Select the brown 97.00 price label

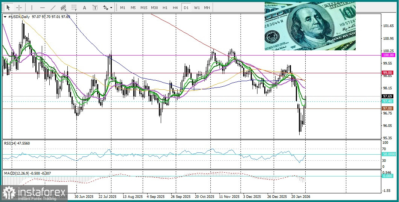tap(388, 109)
